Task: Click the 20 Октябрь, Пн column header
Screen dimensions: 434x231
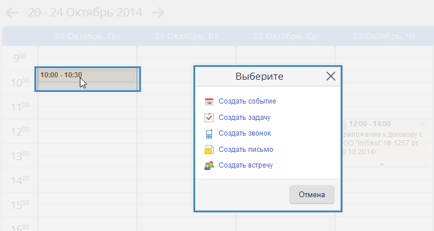Action: (x=87, y=36)
